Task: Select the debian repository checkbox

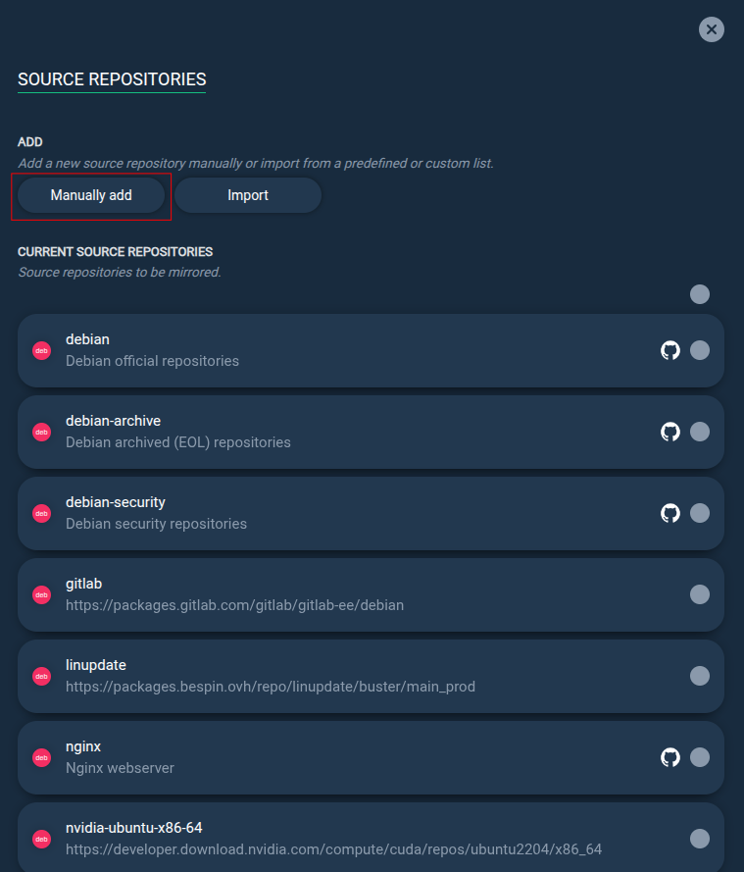Action: pyautogui.click(x=700, y=350)
